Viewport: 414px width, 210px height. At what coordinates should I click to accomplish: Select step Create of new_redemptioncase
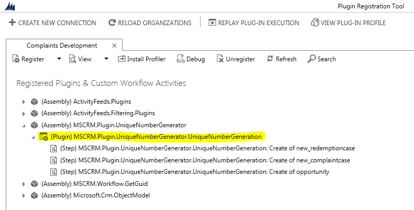[x=208, y=148]
